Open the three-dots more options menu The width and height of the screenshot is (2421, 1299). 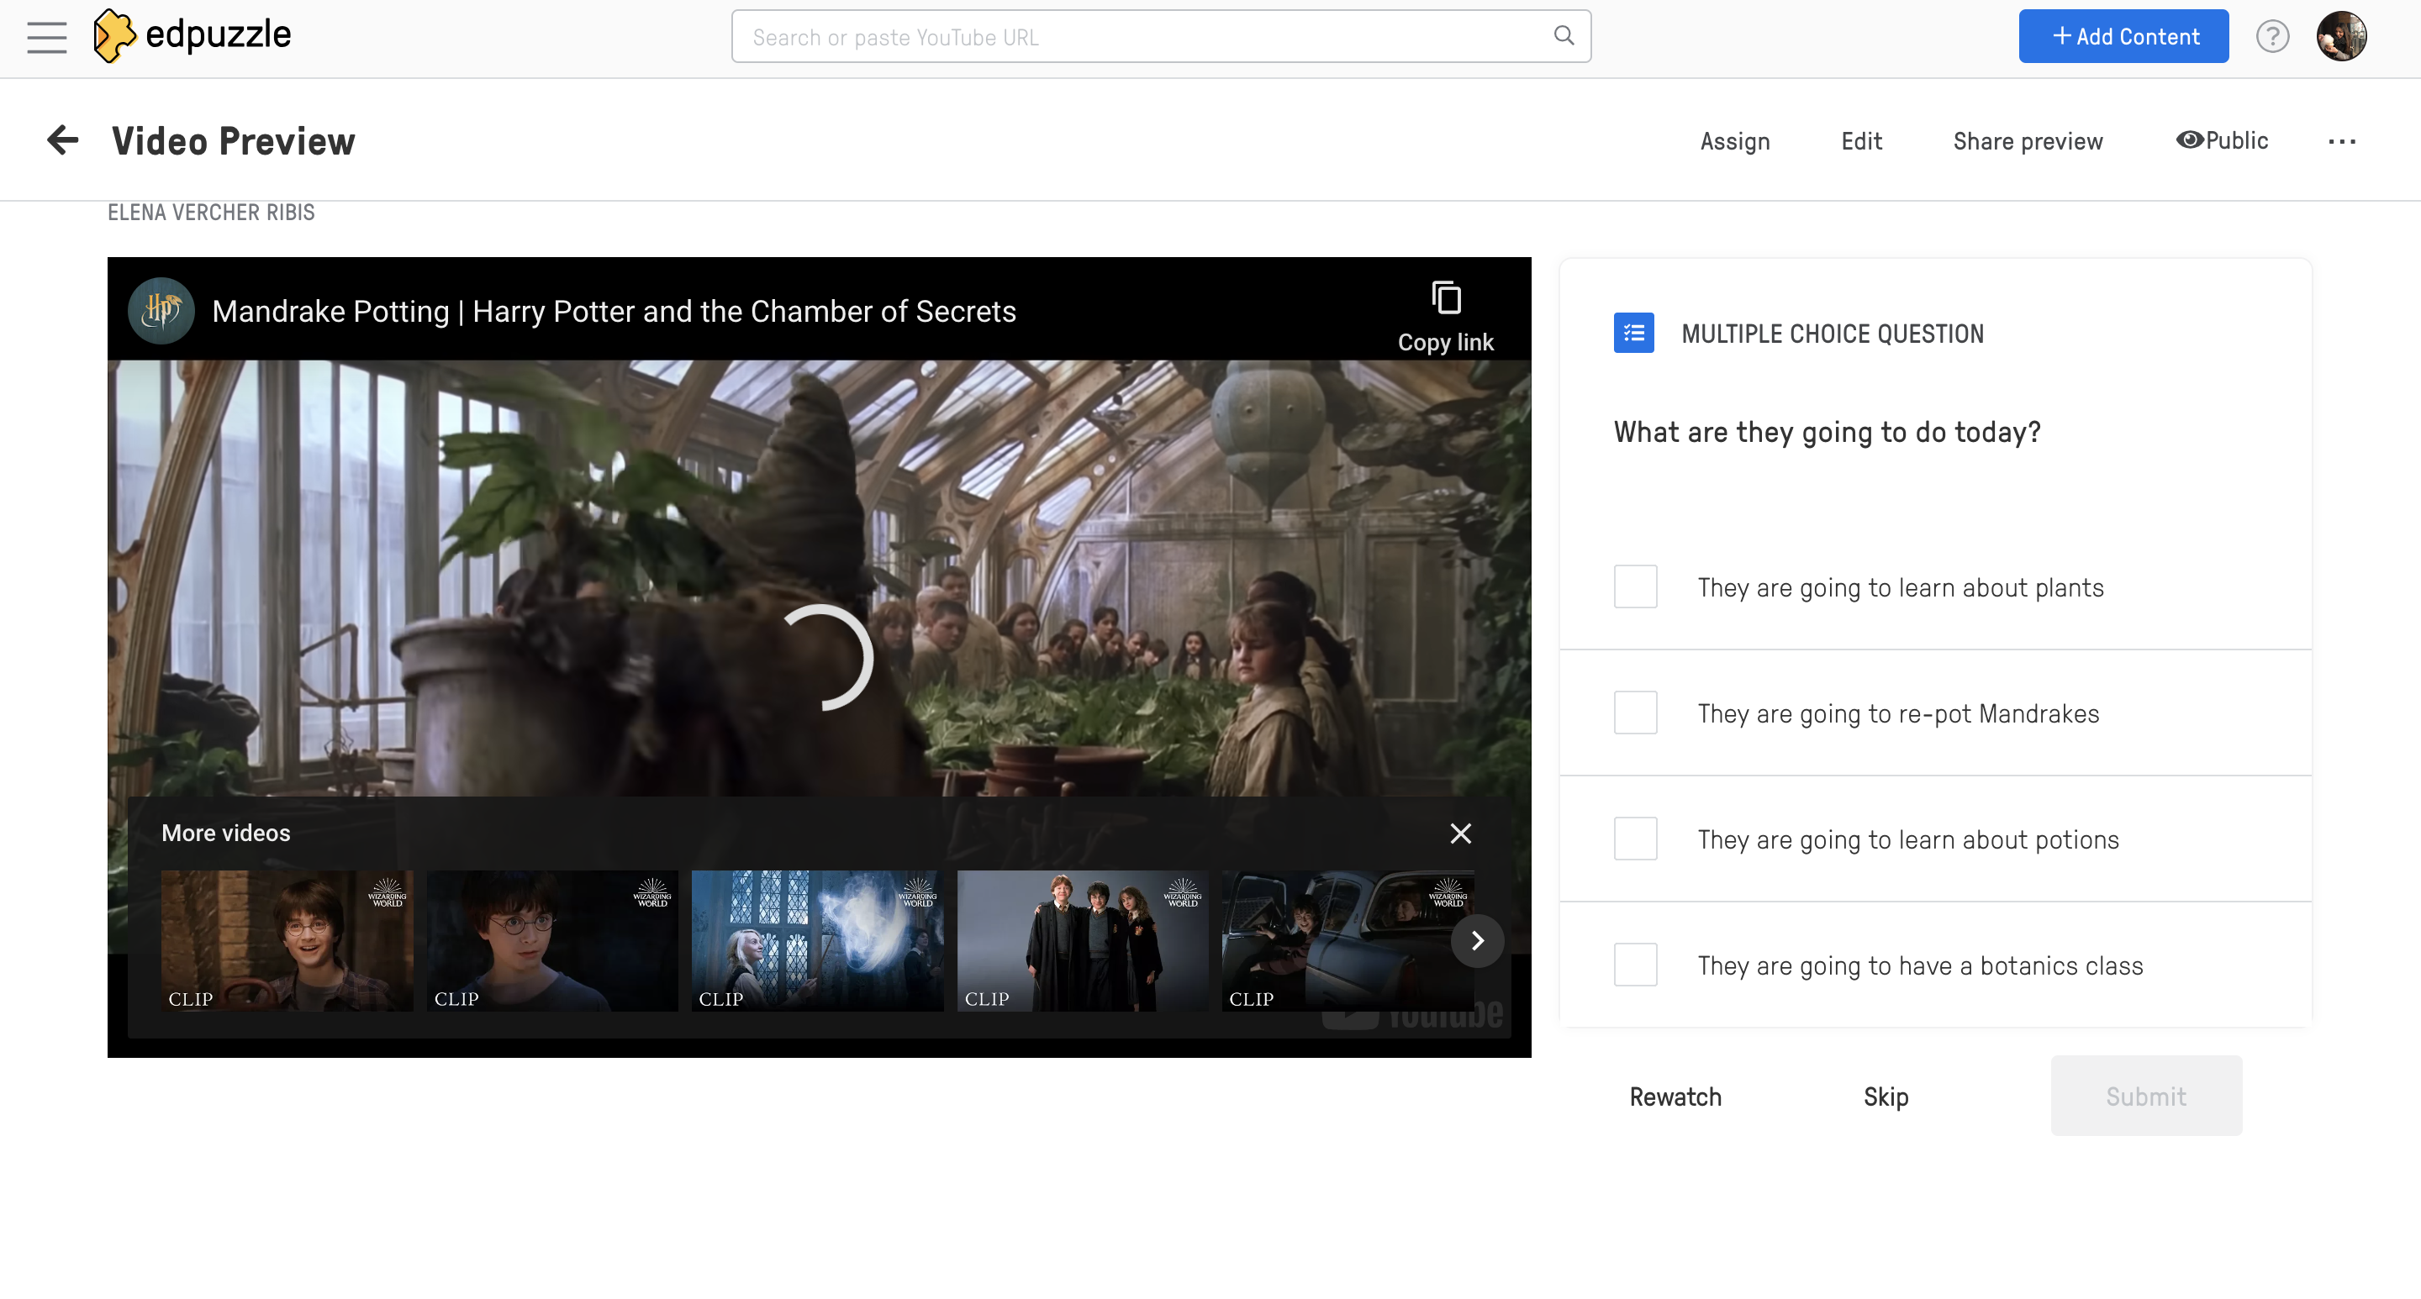point(2341,141)
